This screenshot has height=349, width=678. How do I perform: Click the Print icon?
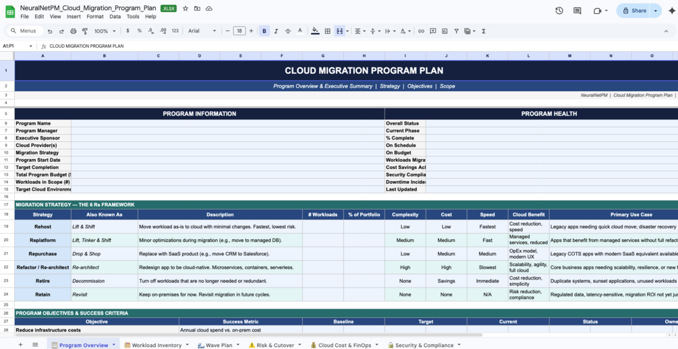73,31
